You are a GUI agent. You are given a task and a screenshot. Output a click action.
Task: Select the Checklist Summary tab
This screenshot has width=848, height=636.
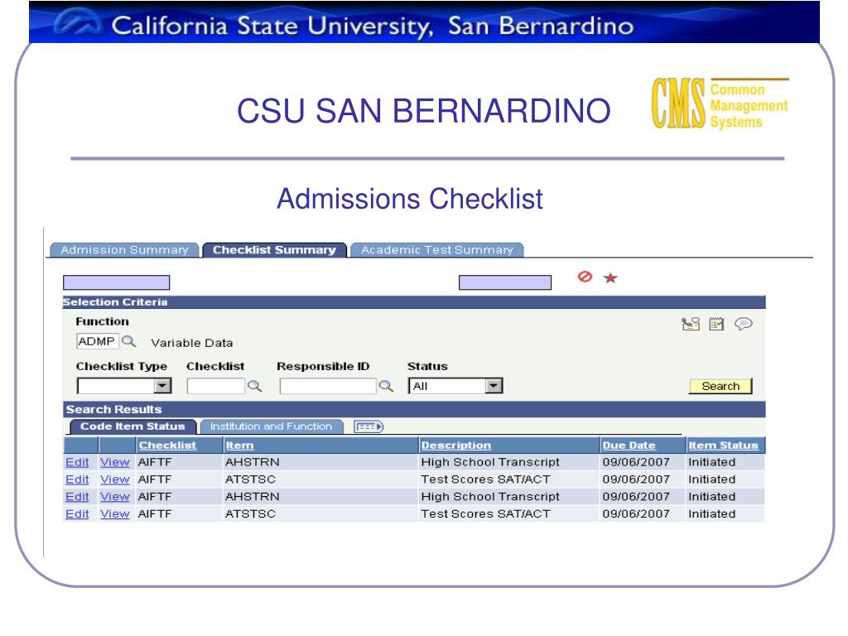coord(274,250)
